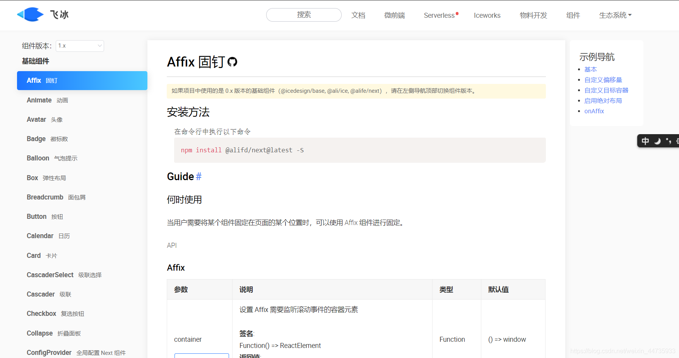Expand the 生态系统 dropdown menu

(615, 15)
